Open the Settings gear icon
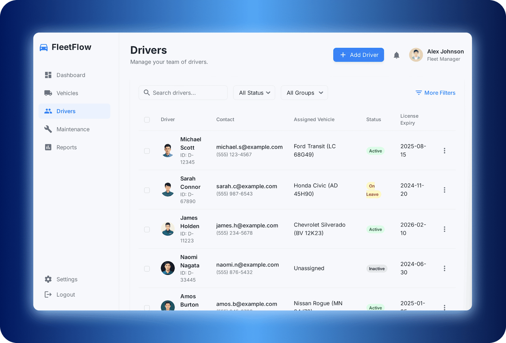506x343 pixels. click(48, 279)
